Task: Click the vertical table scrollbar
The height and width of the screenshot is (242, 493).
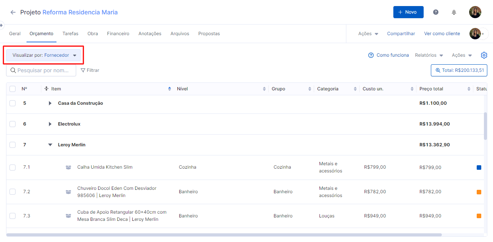Action: coord(485,126)
